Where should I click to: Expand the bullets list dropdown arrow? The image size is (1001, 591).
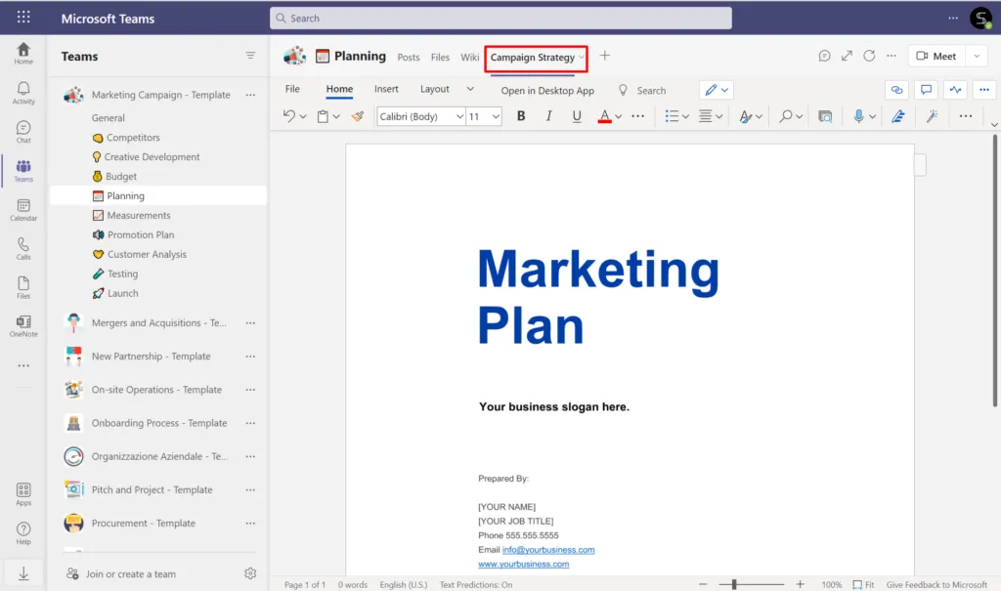coord(685,116)
